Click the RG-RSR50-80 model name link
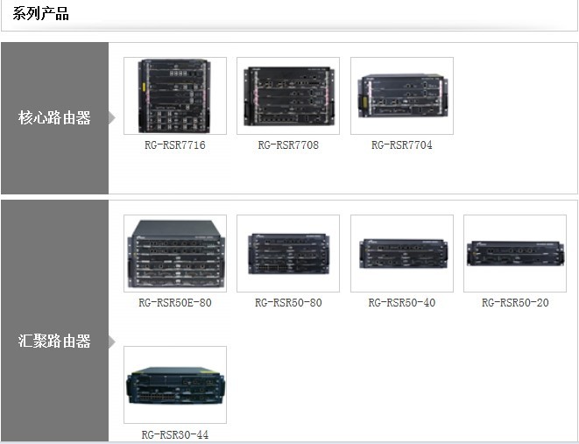Image resolution: width=579 pixels, height=444 pixels. point(288,303)
